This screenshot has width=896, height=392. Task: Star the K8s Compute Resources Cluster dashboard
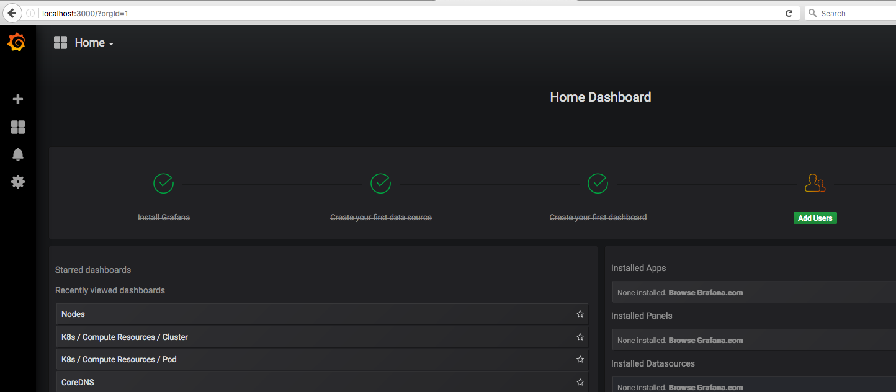(580, 337)
